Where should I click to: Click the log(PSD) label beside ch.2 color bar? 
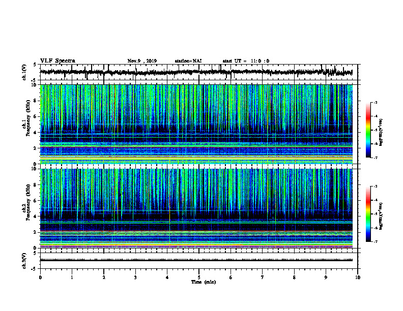click(381, 215)
